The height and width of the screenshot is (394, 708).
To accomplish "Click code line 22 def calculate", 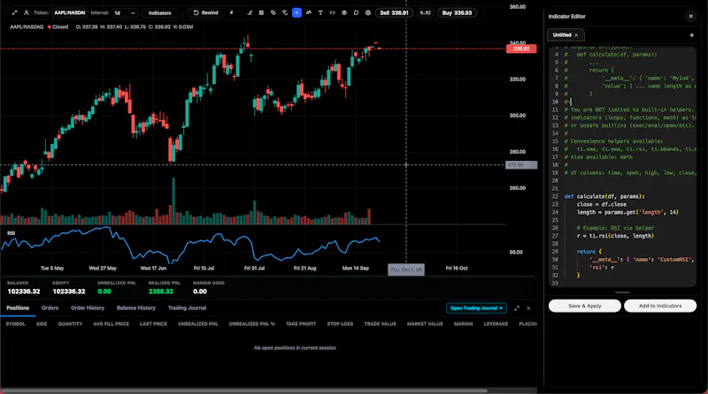I will click(604, 196).
